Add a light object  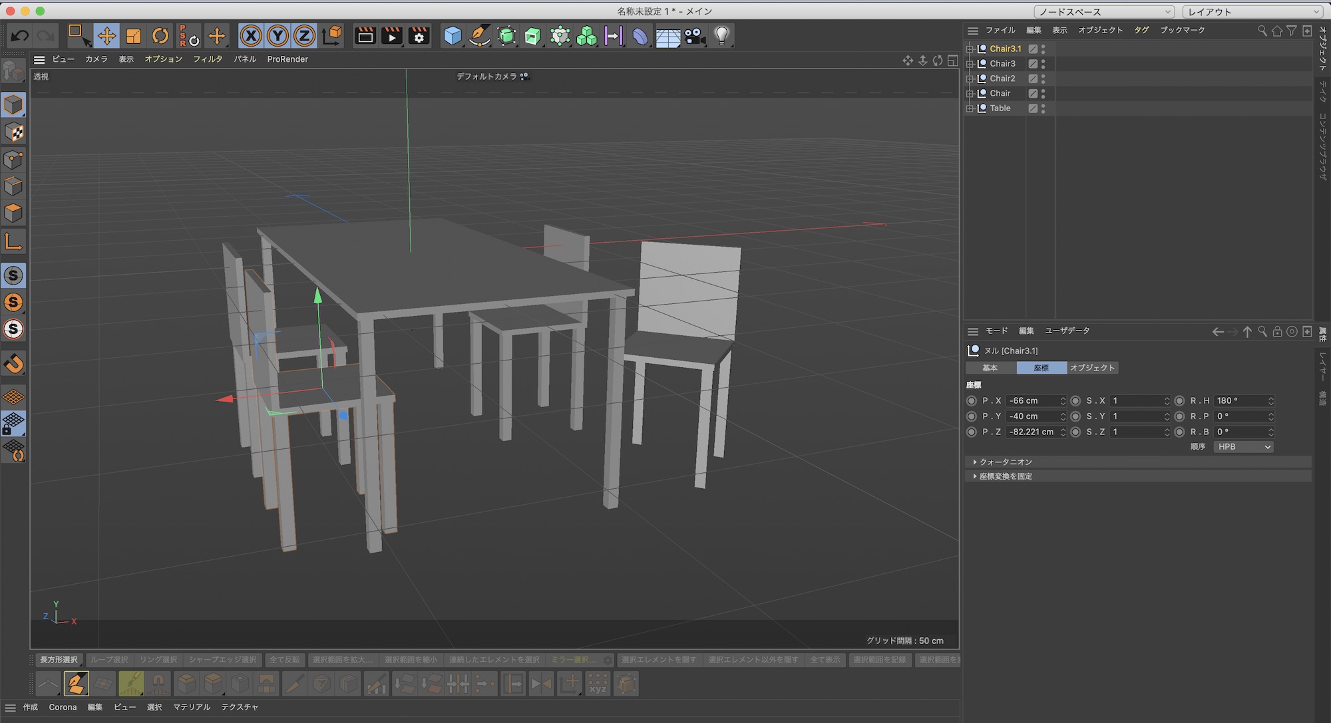(x=721, y=36)
